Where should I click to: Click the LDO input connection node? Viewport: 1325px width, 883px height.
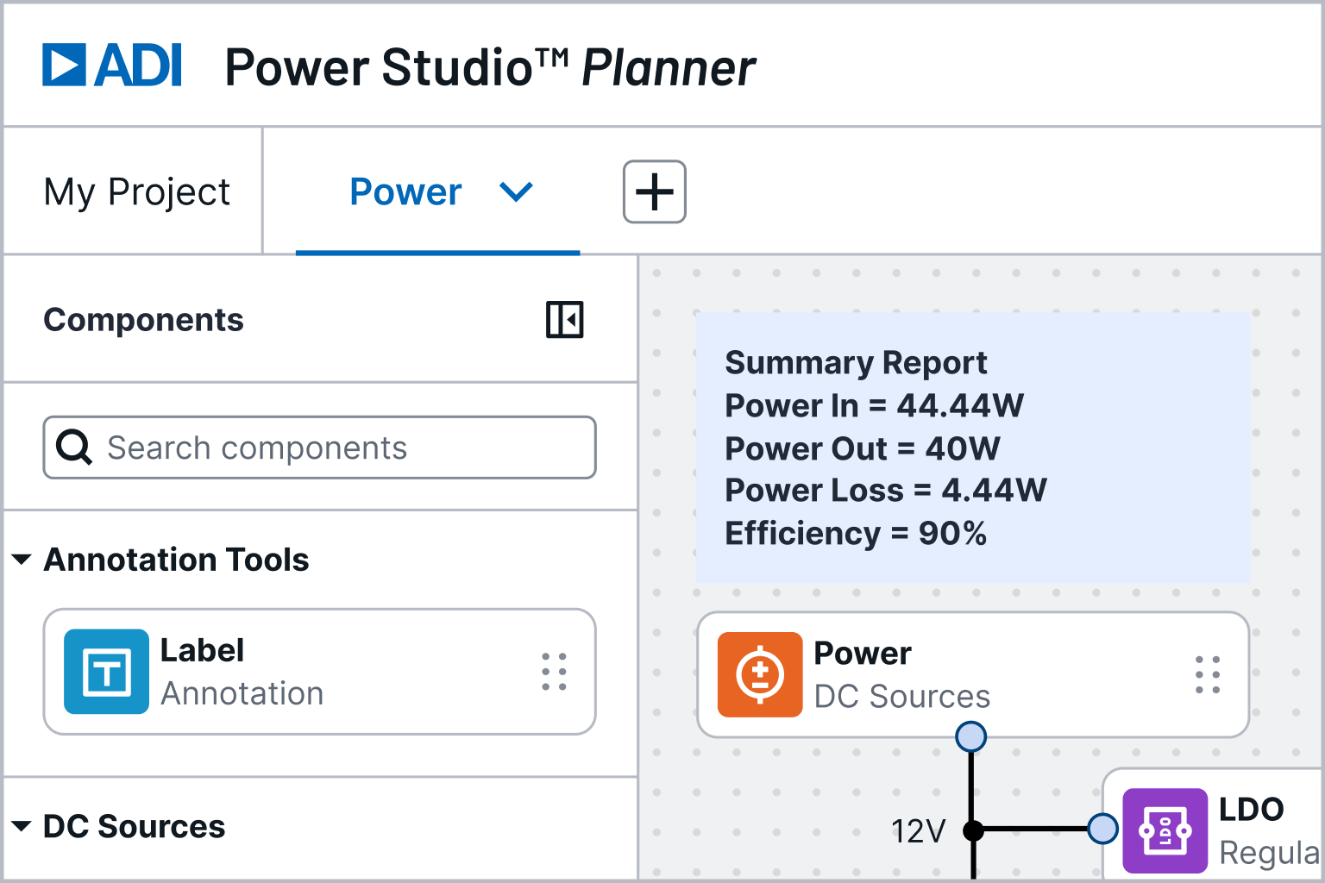tap(1102, 829)
